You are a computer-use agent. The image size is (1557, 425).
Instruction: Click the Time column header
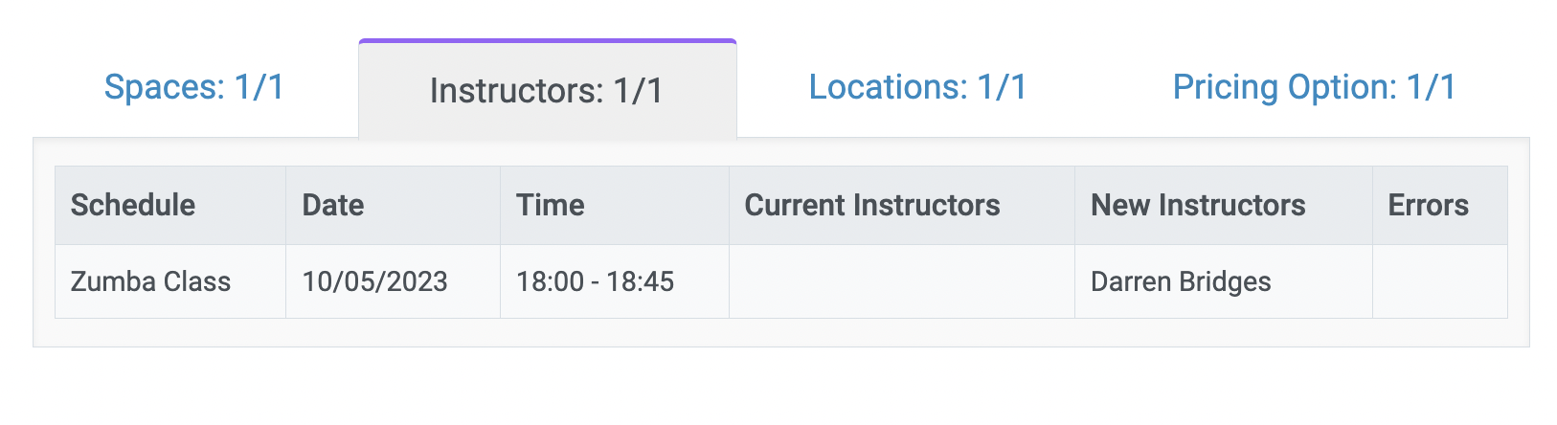pyautogui.click(x=615, y=205)
